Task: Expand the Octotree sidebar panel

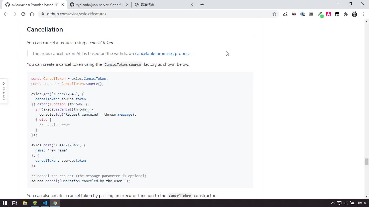Action: click(4, 91)
